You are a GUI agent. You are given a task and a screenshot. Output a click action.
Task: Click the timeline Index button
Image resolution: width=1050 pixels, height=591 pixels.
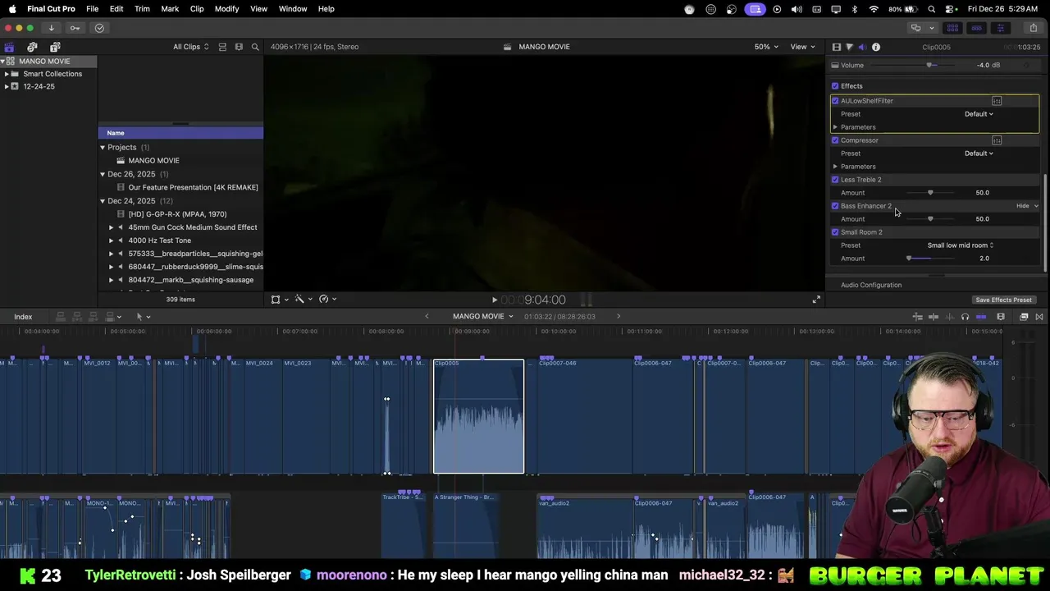coord(23,317)
